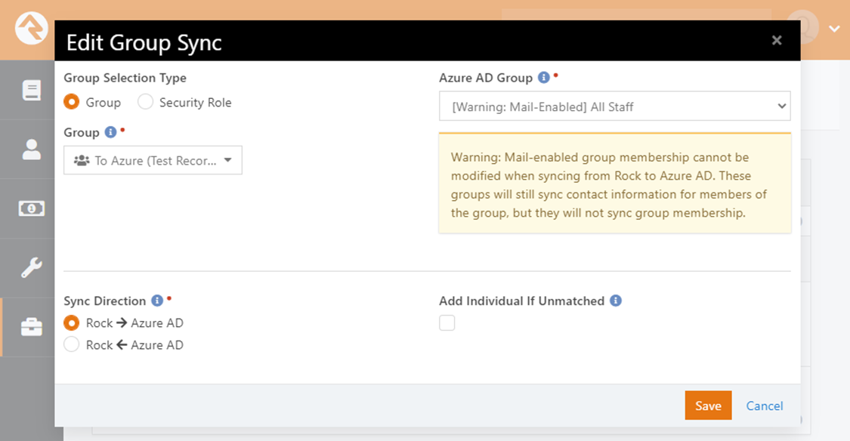Image resolution: width=850 pixels, height=441 pixels.
Task: Click the Cancel link
Action: [765, 406]
